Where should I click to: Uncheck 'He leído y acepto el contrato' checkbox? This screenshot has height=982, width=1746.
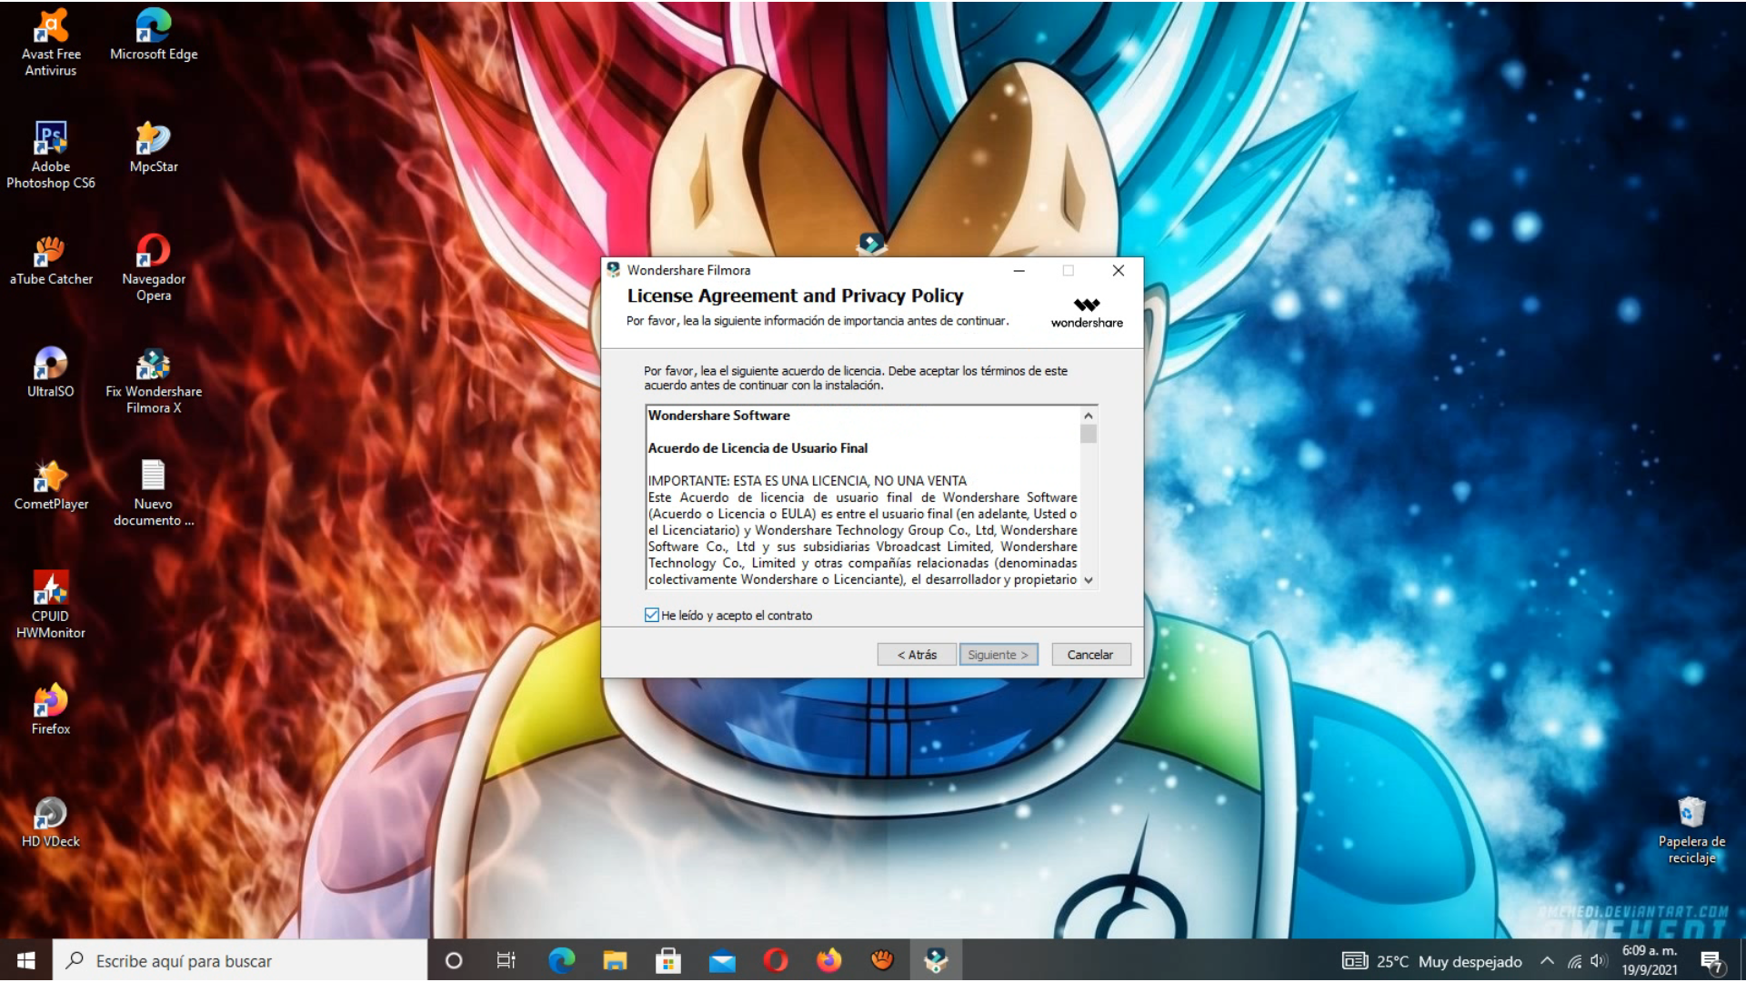click(x=652, y=616)
